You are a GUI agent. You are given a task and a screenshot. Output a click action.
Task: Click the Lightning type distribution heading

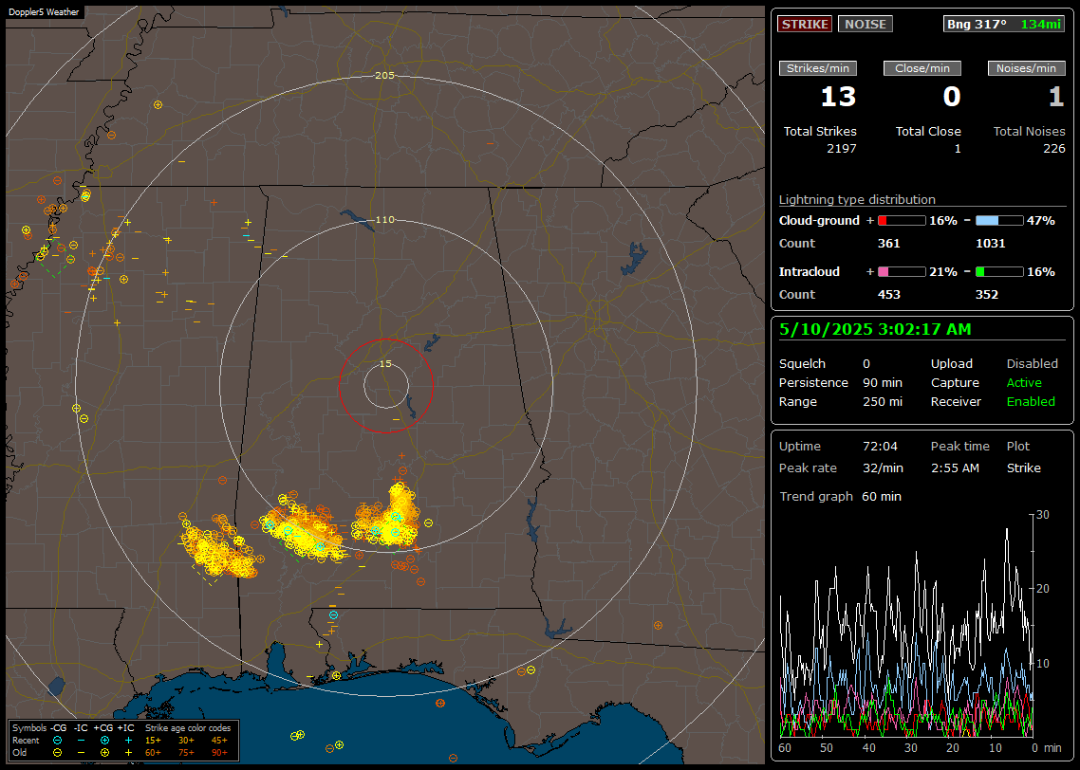pos(857,199)
